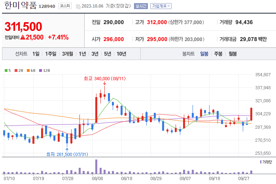Click the red 20-day moving average swatch

(x=16, y=70)
